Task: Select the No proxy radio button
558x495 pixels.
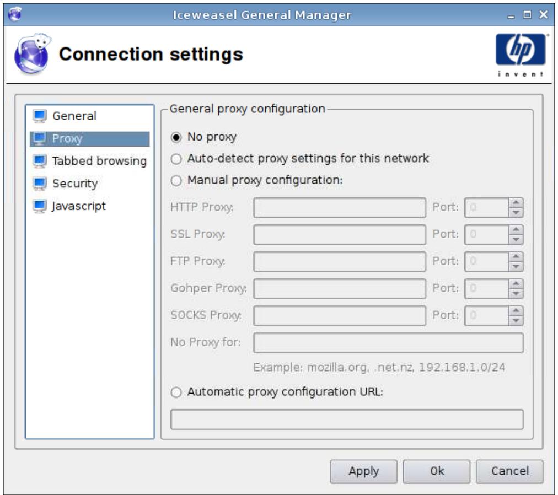Action: tap(176, 137)
